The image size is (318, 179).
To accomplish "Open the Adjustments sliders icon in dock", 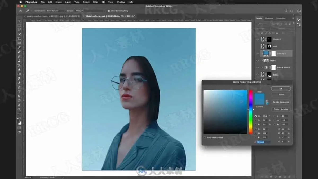I will pyautogui.click(x=299, y=24).
